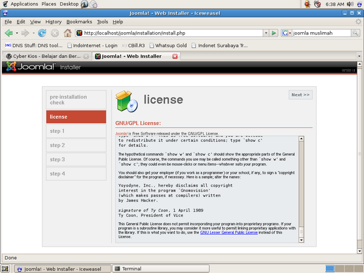The width and height of the screenshot is (364, 273).
Task: Open the GNOME foot menu icon
Action: [5, 4]
